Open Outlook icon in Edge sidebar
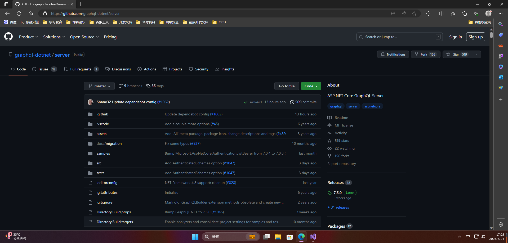508x243 pixels. (x=501, y=77)
